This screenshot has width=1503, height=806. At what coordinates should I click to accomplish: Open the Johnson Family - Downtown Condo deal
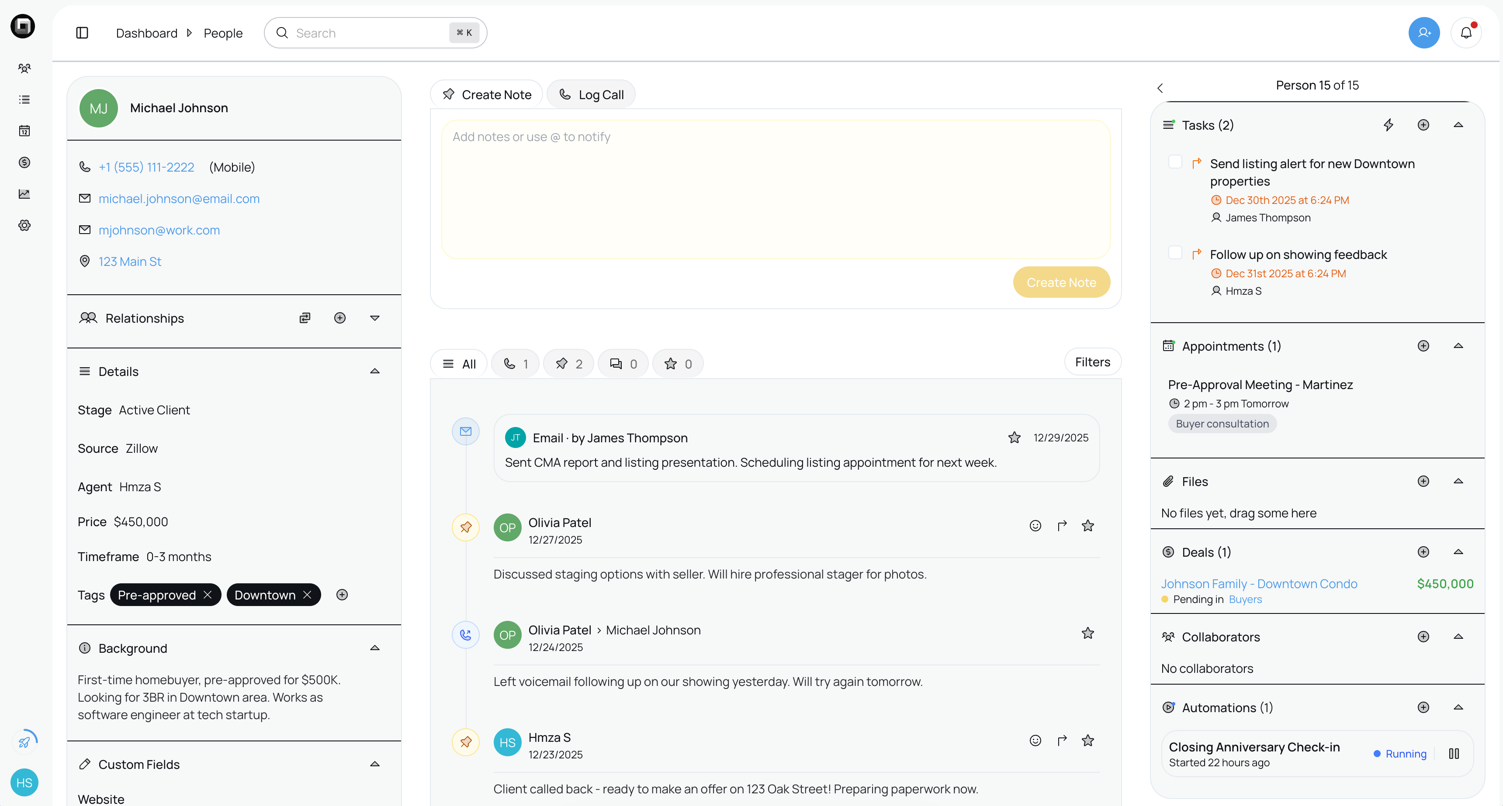click(1258, 584)
